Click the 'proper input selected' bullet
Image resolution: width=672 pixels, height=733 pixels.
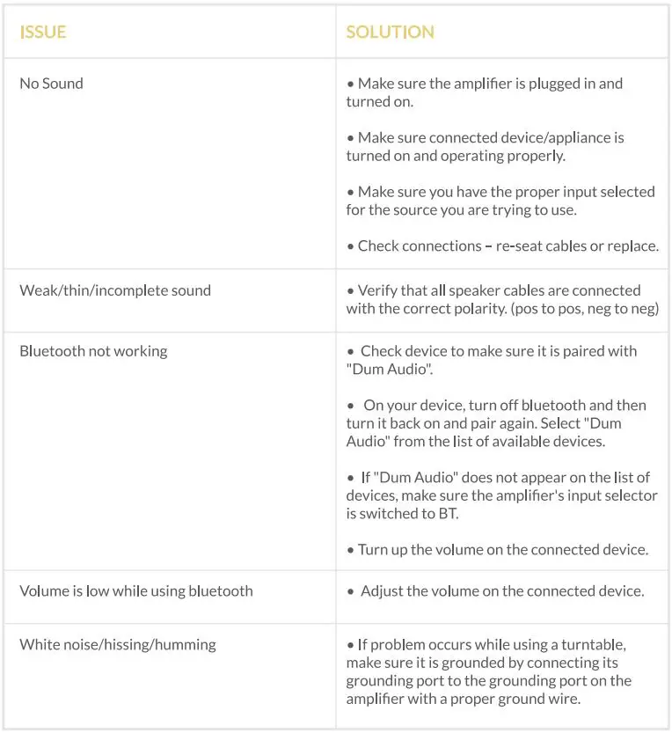tap(500, 201)
